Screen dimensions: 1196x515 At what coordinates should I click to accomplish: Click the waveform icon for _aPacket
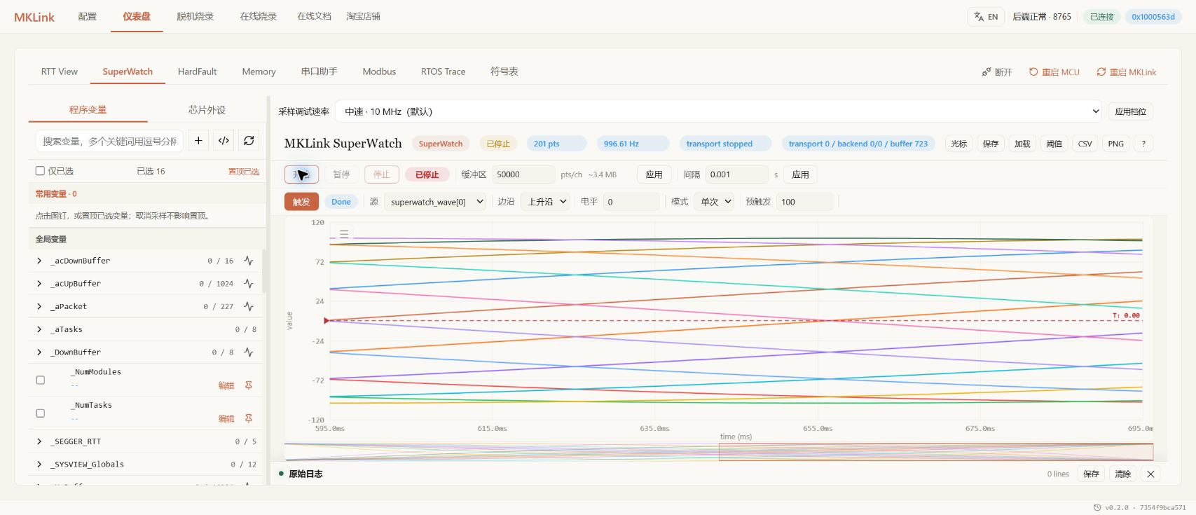pos(249,306)
